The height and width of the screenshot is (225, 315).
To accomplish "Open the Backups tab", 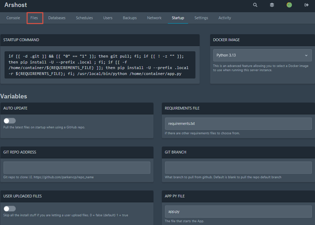I will point(130,18).
